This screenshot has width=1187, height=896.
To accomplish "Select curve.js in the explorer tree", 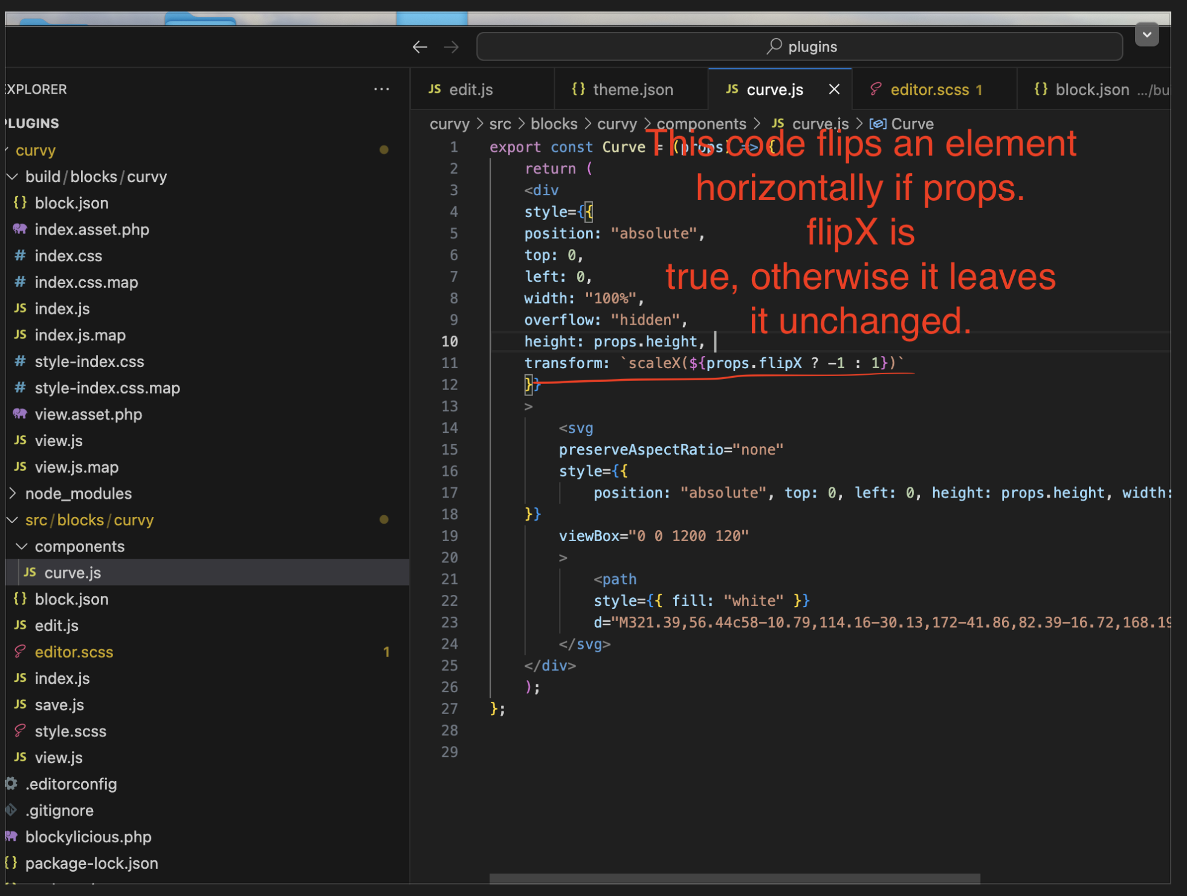I will tap(208, 573).
